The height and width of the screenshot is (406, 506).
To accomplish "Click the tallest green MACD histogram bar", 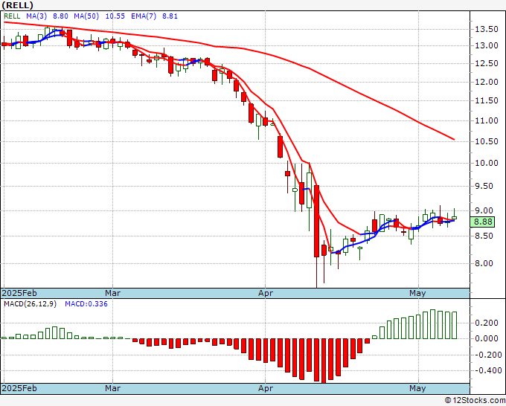I will (x=433, y=324).
